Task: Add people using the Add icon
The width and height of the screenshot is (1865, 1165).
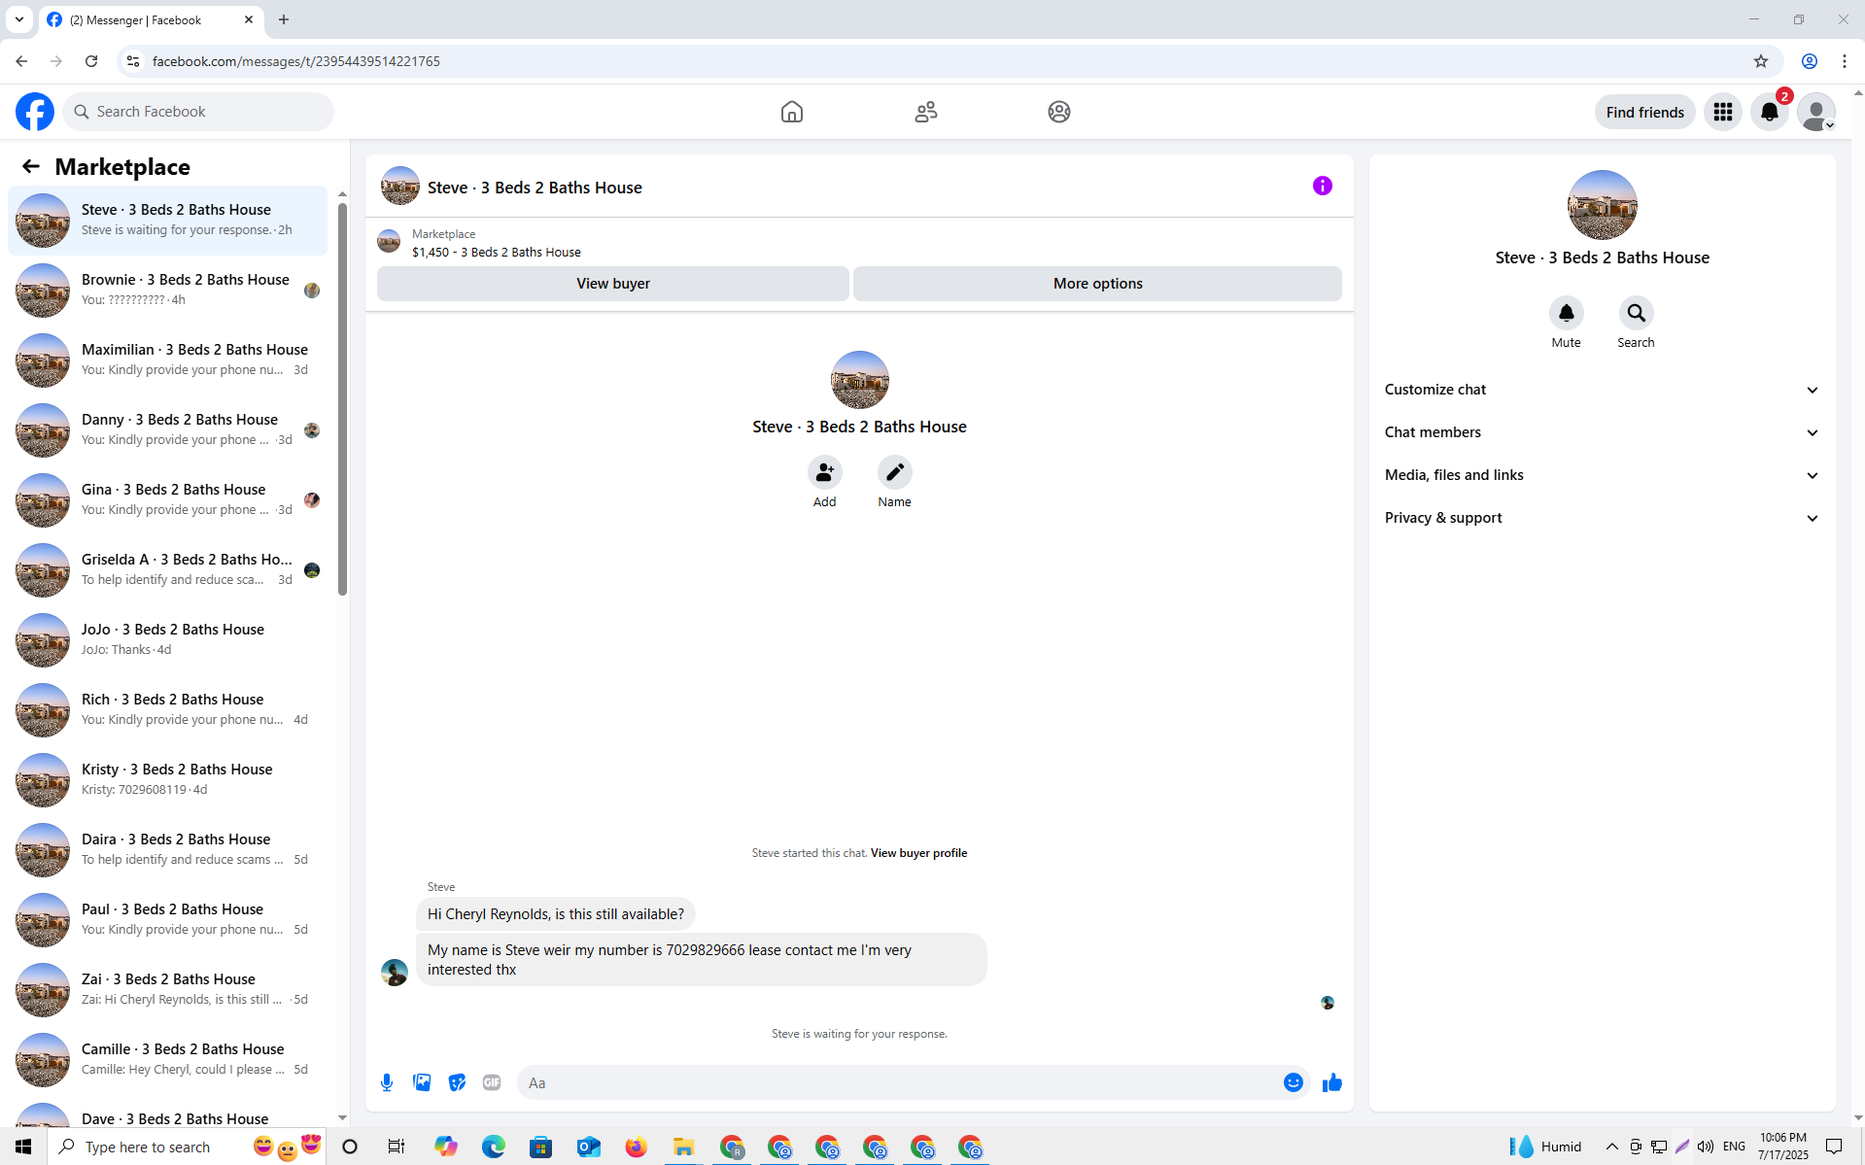Action: coord(824,472)
